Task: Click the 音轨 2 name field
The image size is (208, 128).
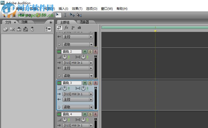Action: (71, 52)
